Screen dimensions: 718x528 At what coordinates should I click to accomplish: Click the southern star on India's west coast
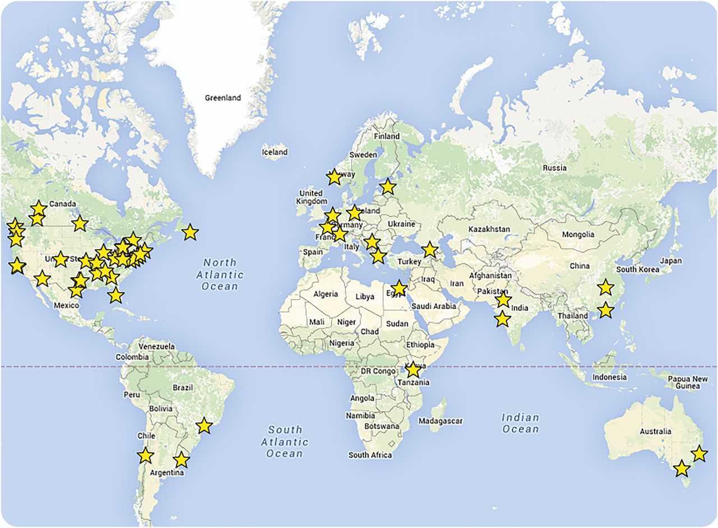click(502, 319)
